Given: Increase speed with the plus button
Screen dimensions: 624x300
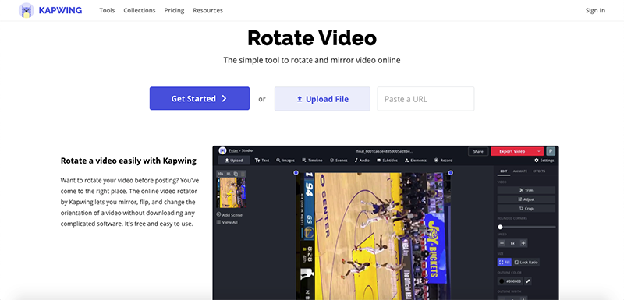Looking at the screenshot, I should coord(523,243).
